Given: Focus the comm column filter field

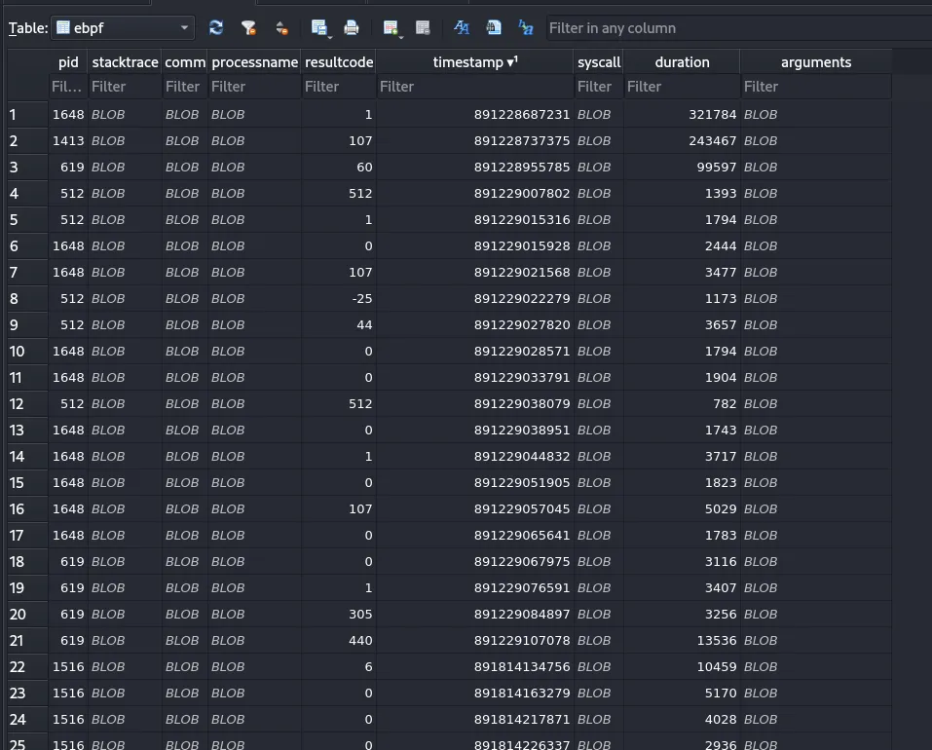Looking at the screenshot, I should 185,87.
